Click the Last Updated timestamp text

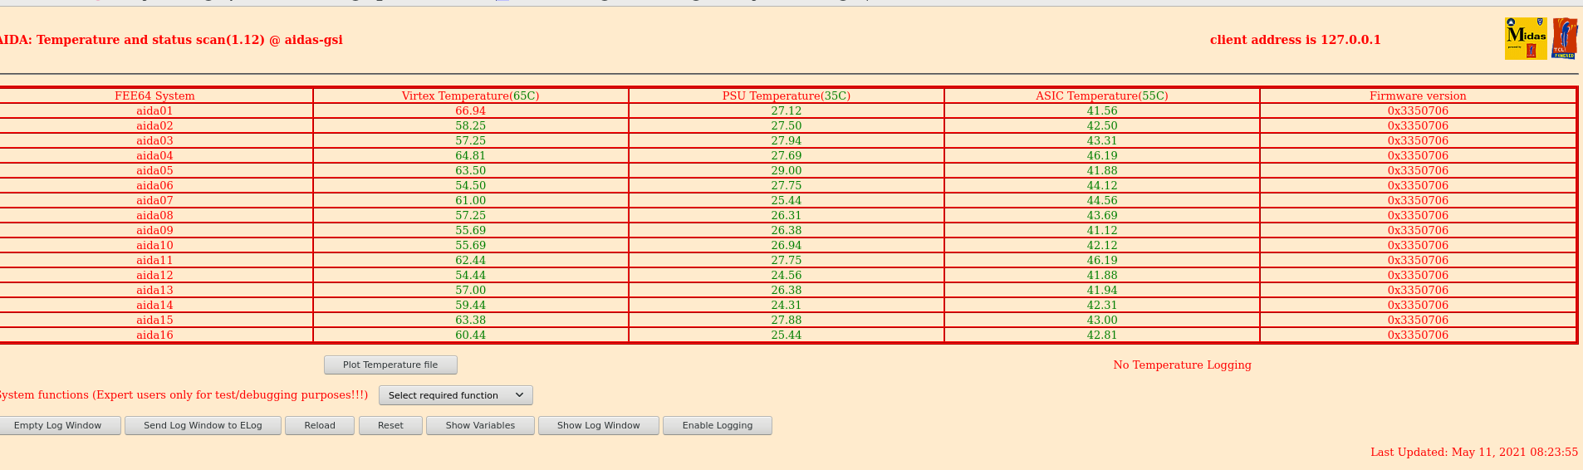(x=1474, y=452)
